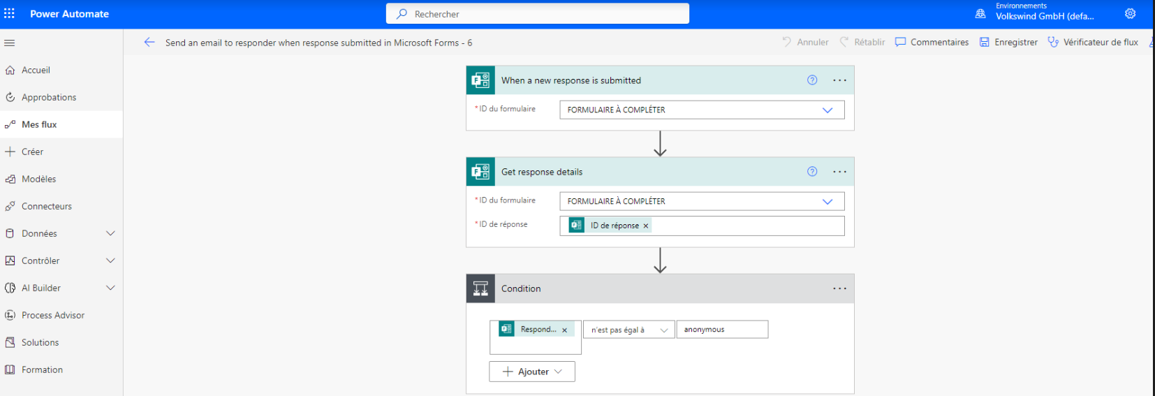Open more options for Condition step
Screen dimensions: 1155x396
point(839,288)
